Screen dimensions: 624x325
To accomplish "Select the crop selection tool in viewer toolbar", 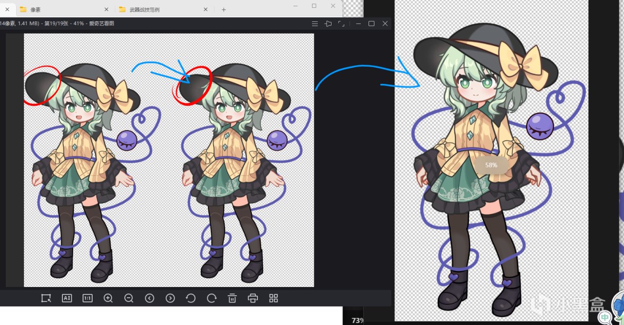I will pos(46,298).
